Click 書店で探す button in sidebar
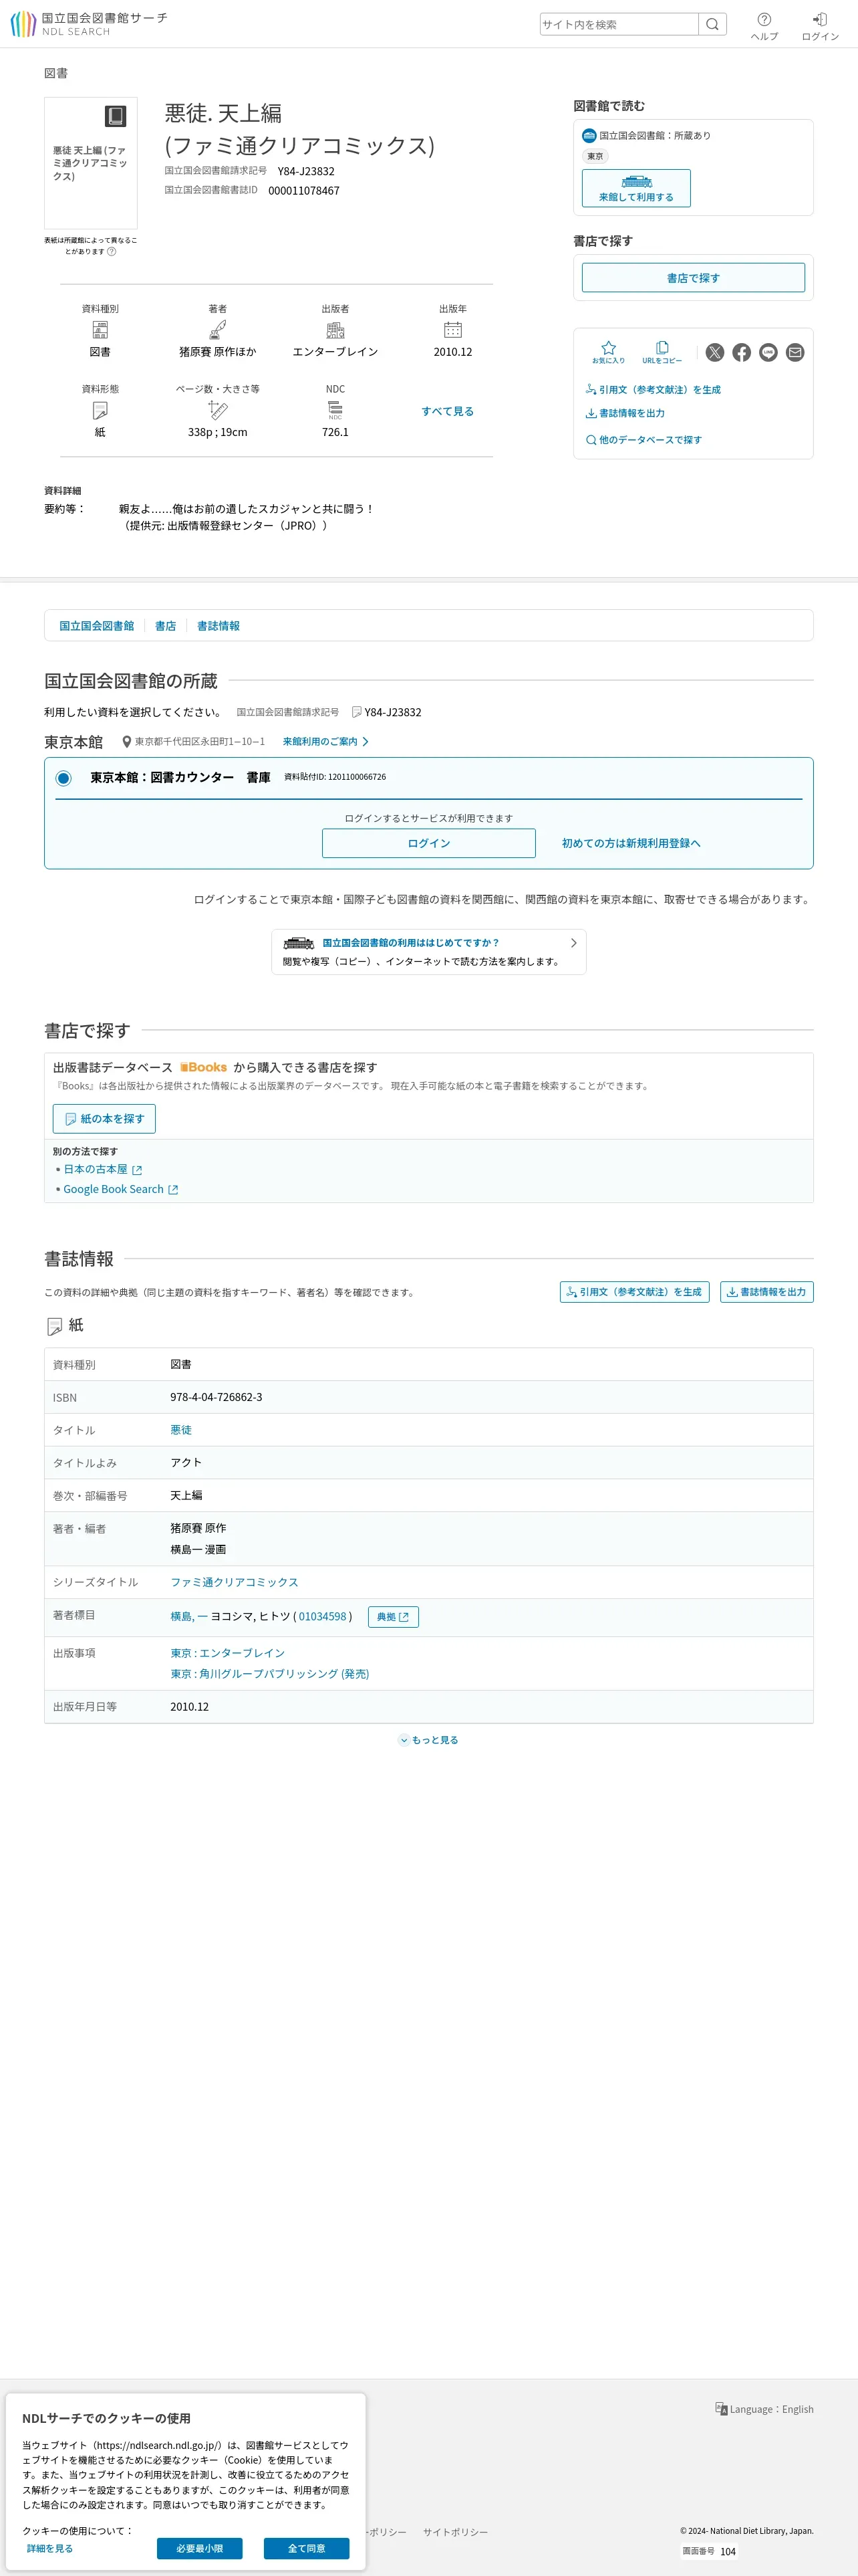 [693, 278]
